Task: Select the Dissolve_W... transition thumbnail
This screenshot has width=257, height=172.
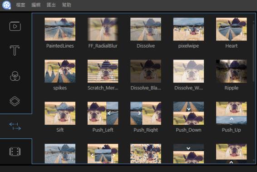Action: point(188,71)
